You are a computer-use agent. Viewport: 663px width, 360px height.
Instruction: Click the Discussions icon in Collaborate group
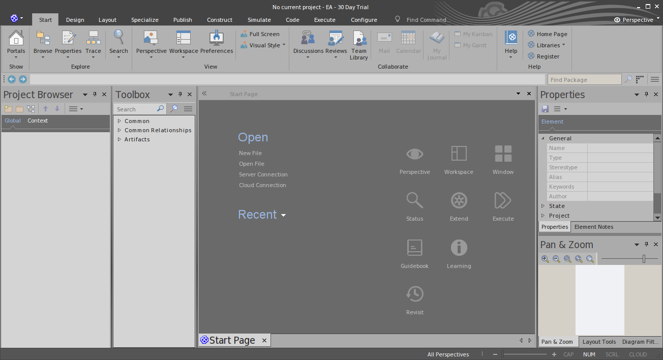(308, 39)
